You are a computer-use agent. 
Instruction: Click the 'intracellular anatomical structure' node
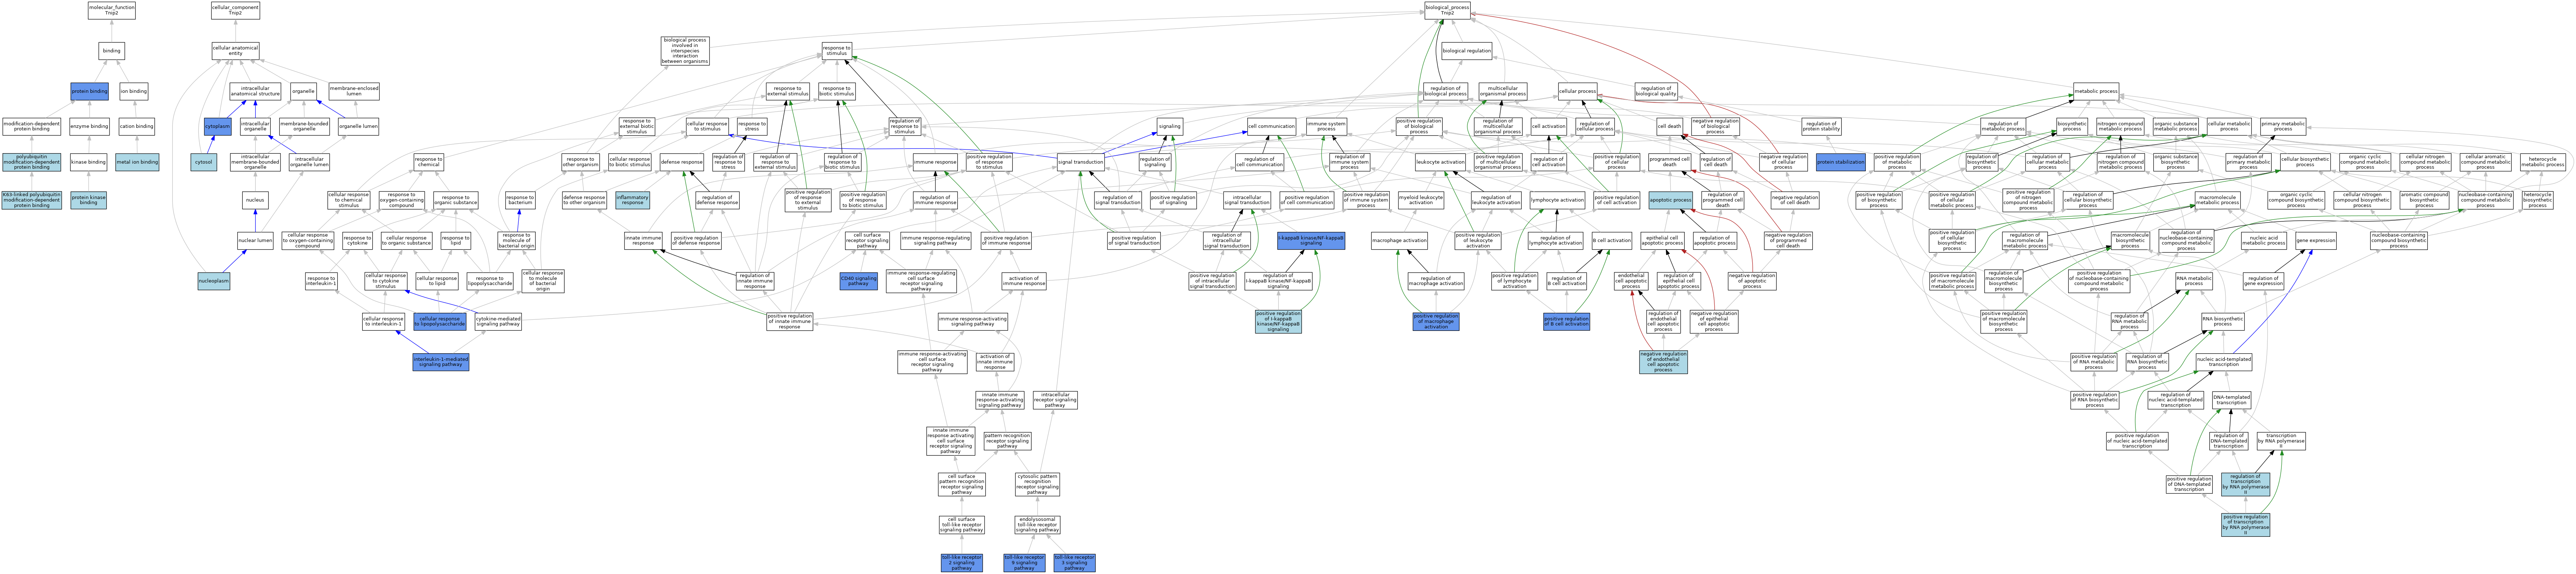pos(255,91)
